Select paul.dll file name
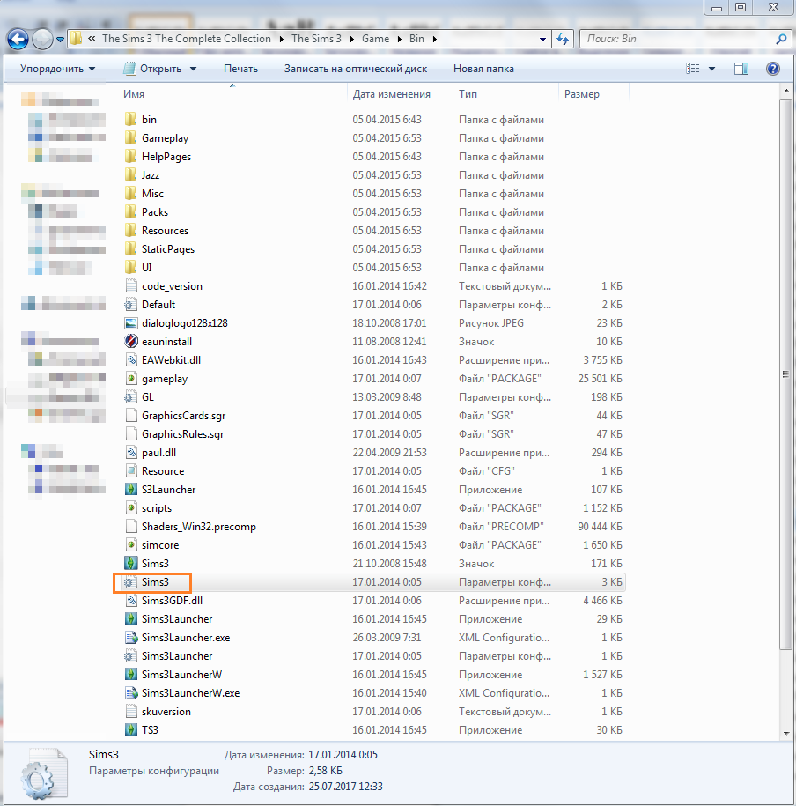Viewport: 796px width, 806px height. point(158,453)
